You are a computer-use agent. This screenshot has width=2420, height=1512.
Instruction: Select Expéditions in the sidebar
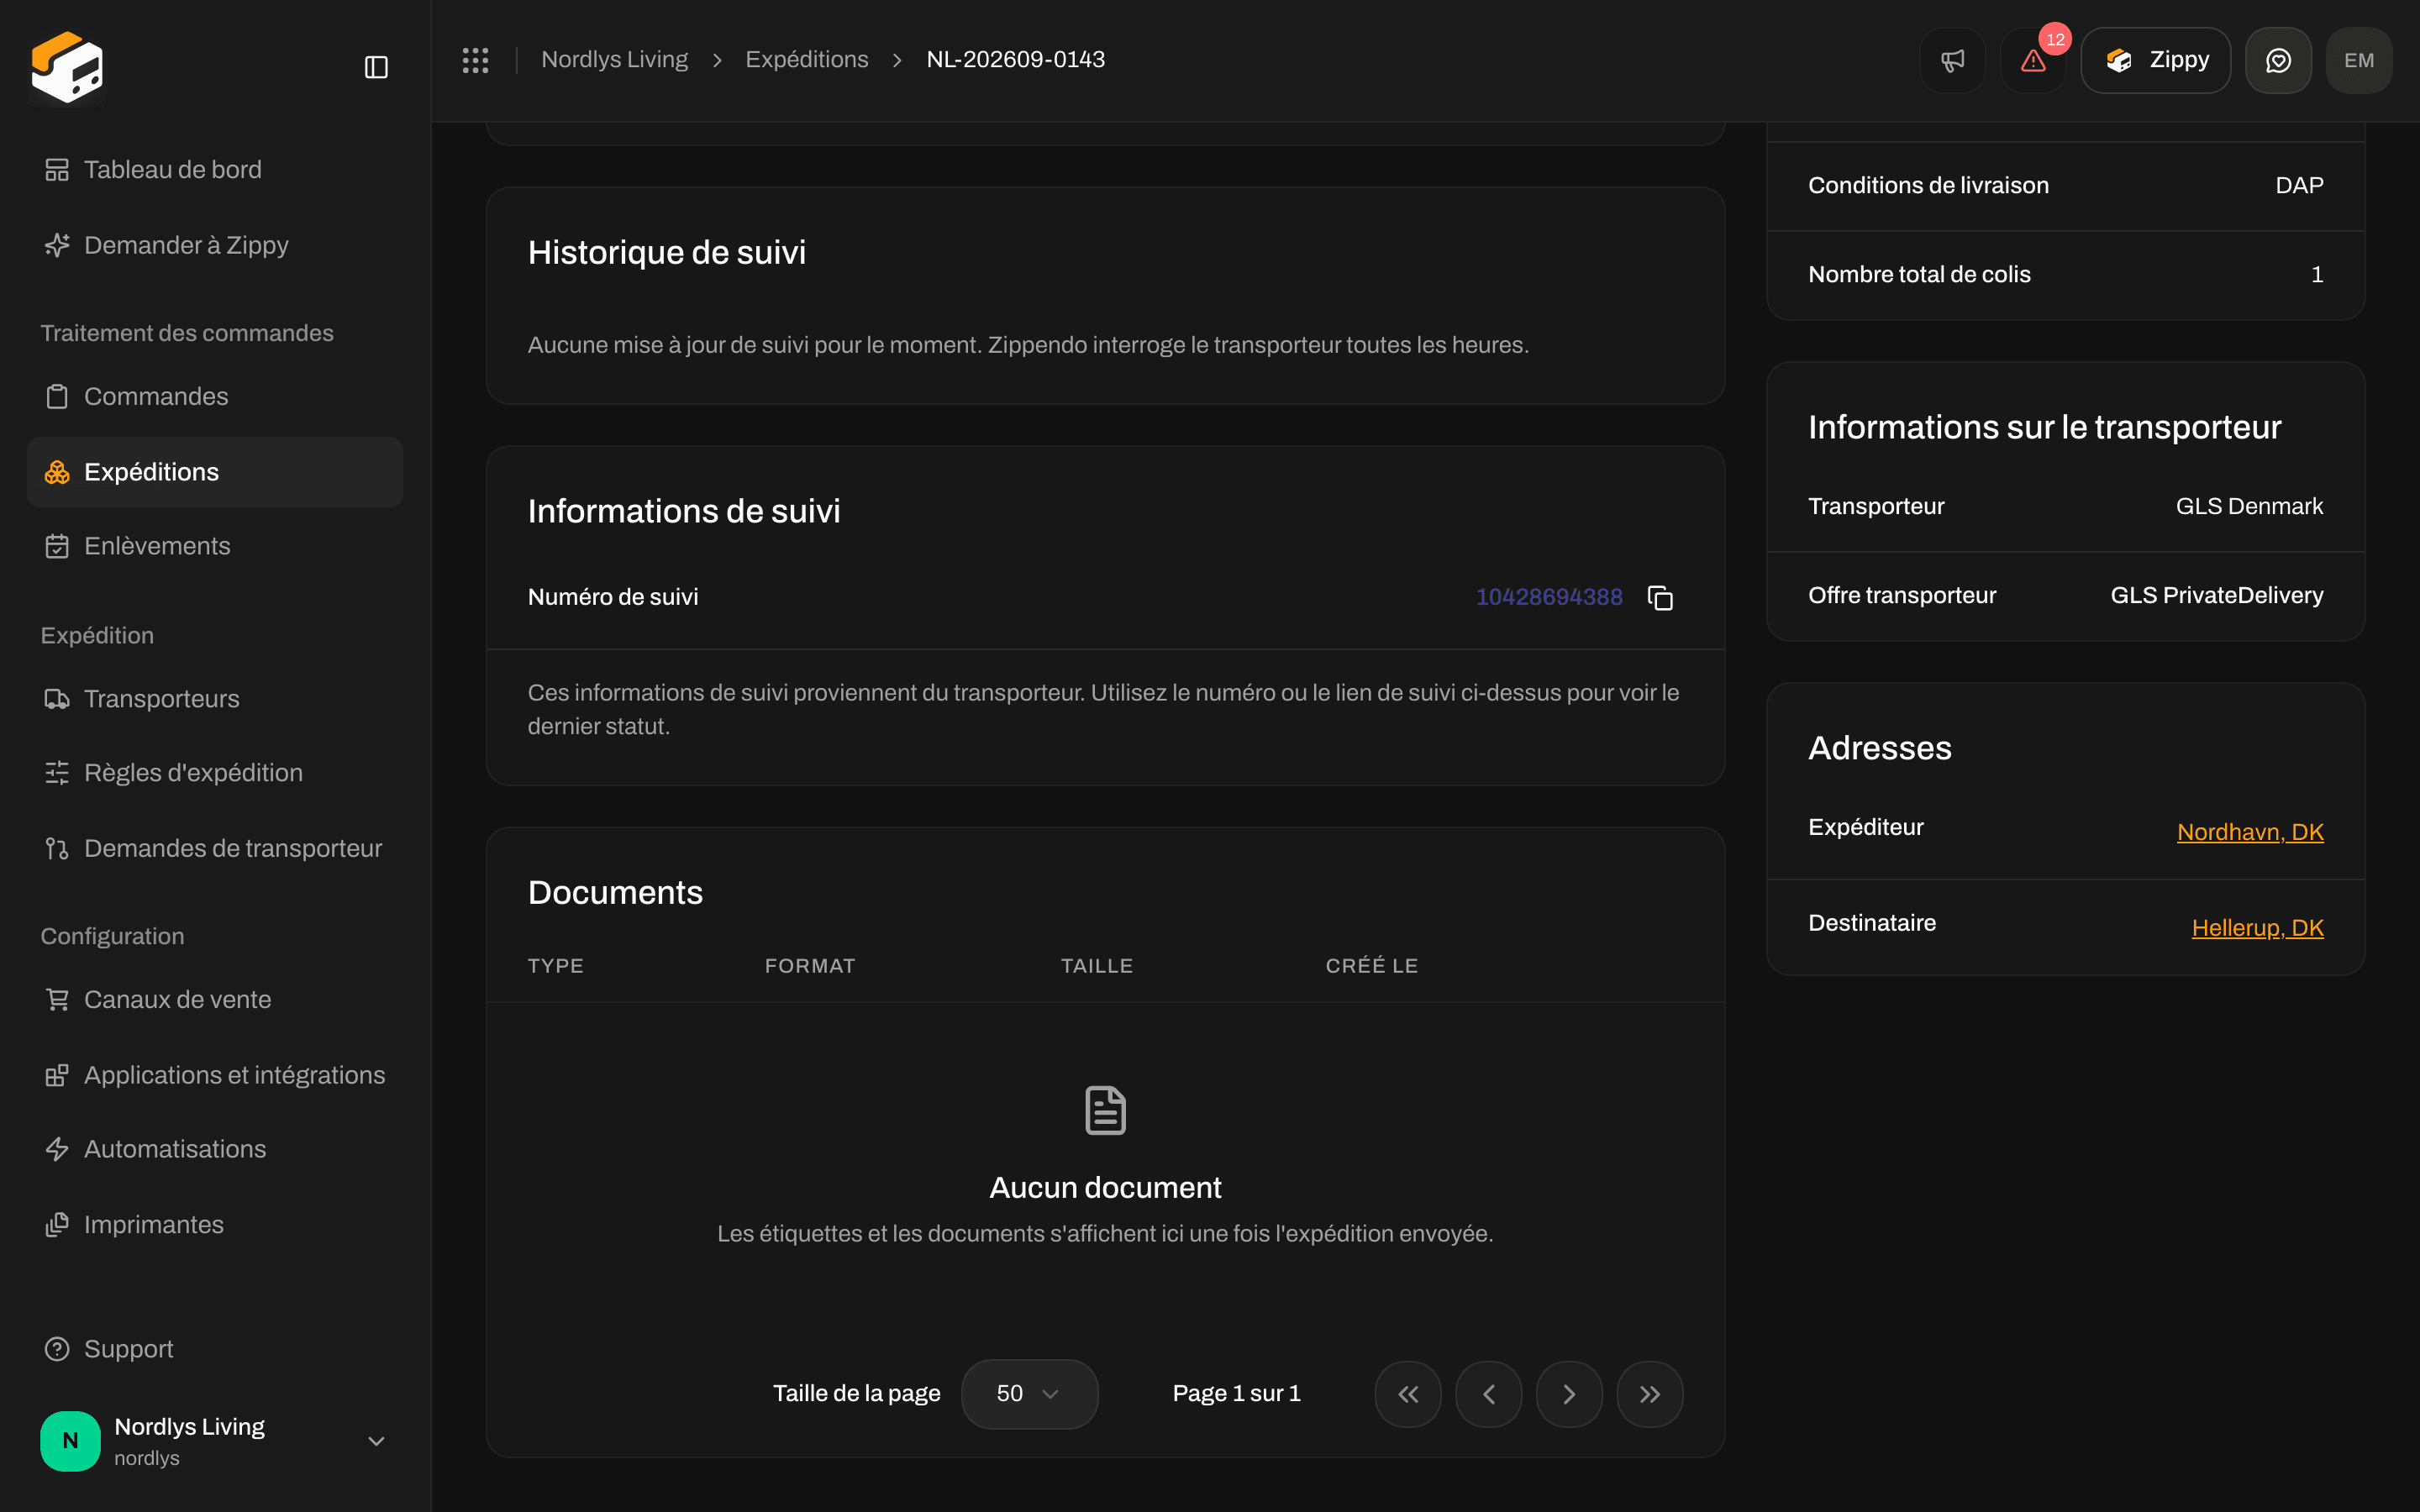(215, 472)
